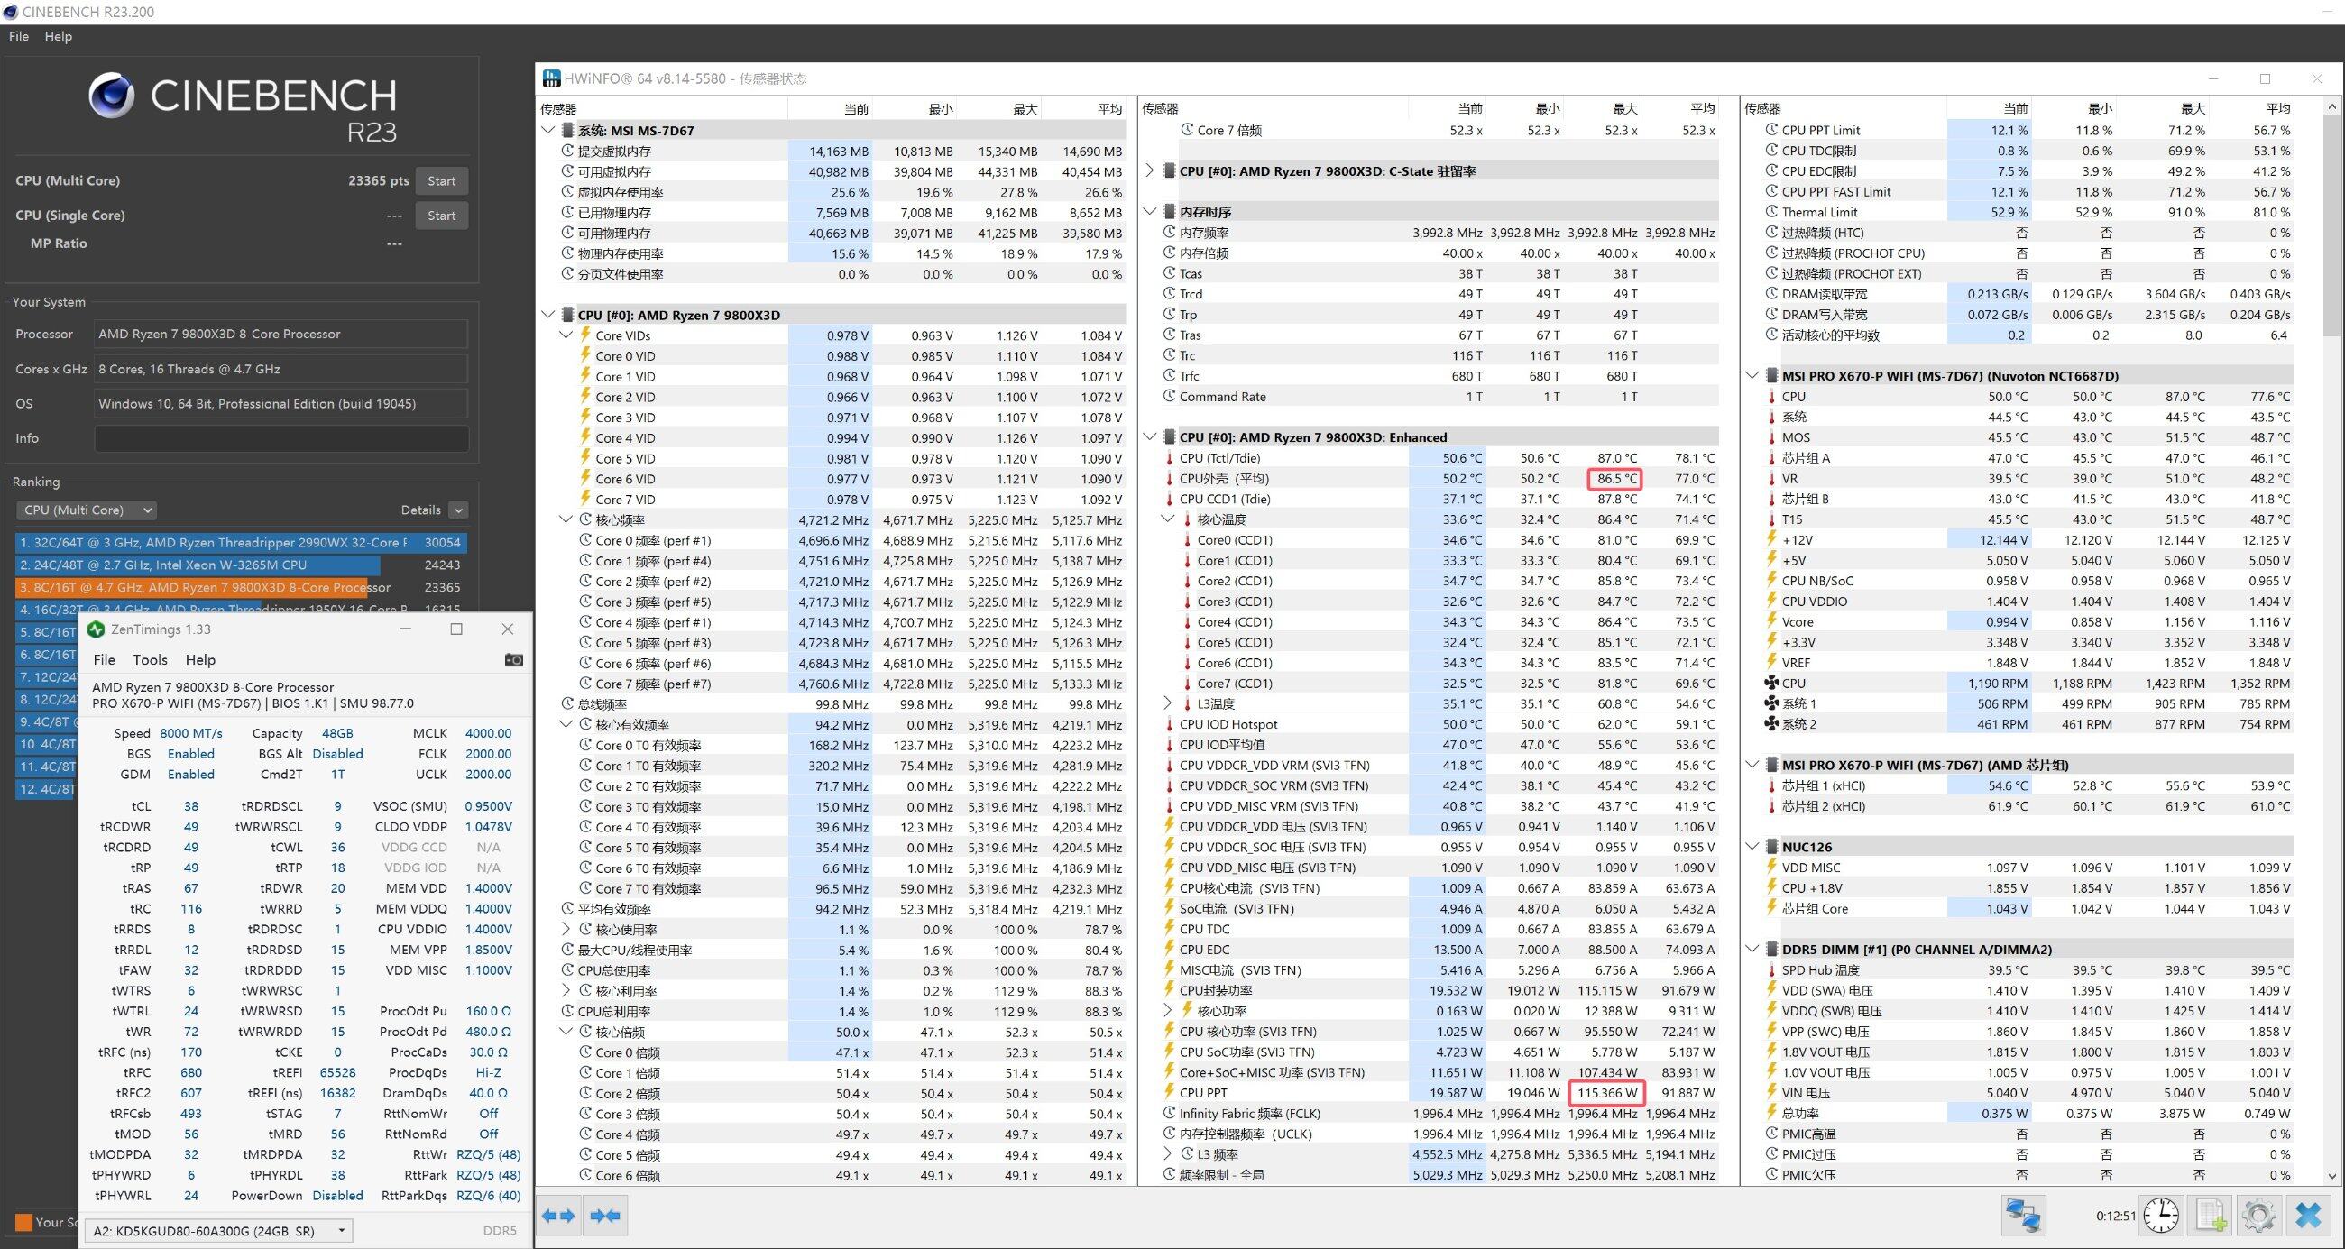Image resolution: width=2345 pixels, height=1249 pixels.
Task: Click chip icon of DDR5 DIMM [#1] group
Action: pyautogui.click(x=1771, y=950)
